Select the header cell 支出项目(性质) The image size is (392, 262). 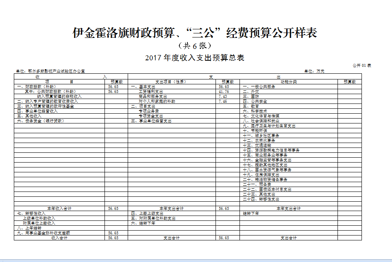(172, 81)
